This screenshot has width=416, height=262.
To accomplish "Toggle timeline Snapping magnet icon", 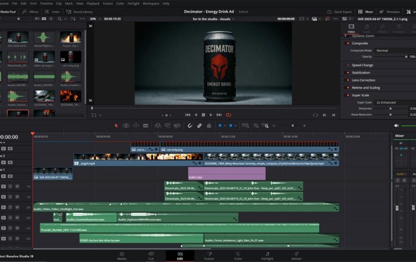I will click(x=190, y=126).
